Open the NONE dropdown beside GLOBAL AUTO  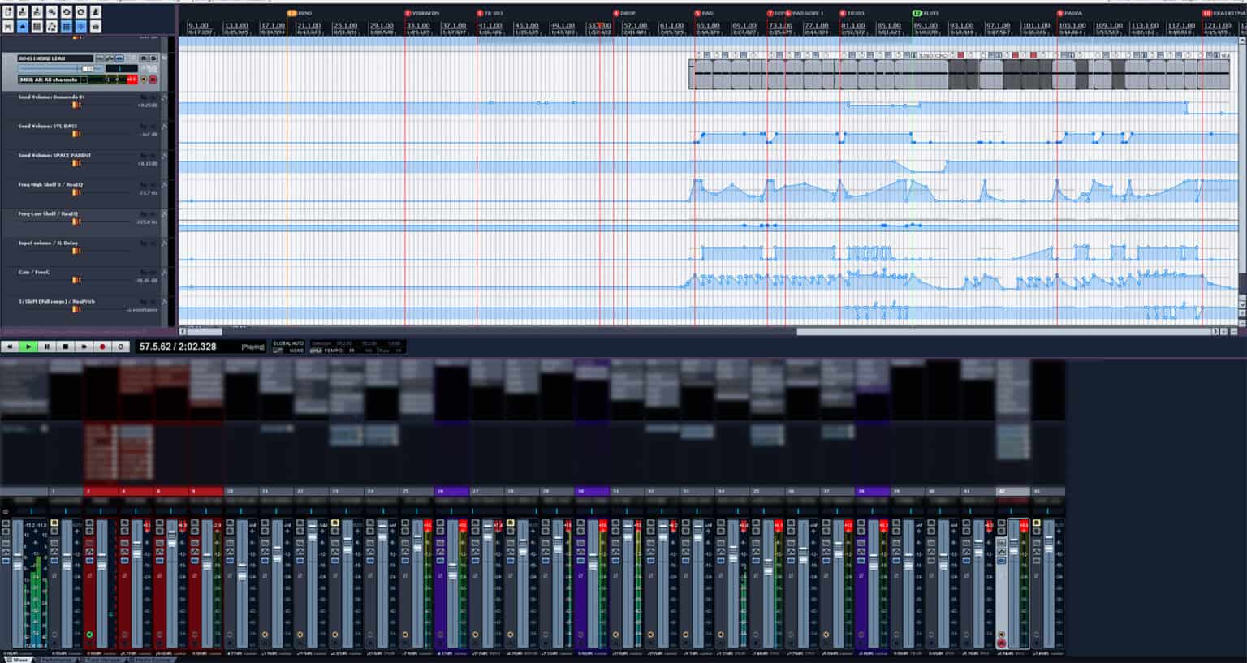point(296,351)
